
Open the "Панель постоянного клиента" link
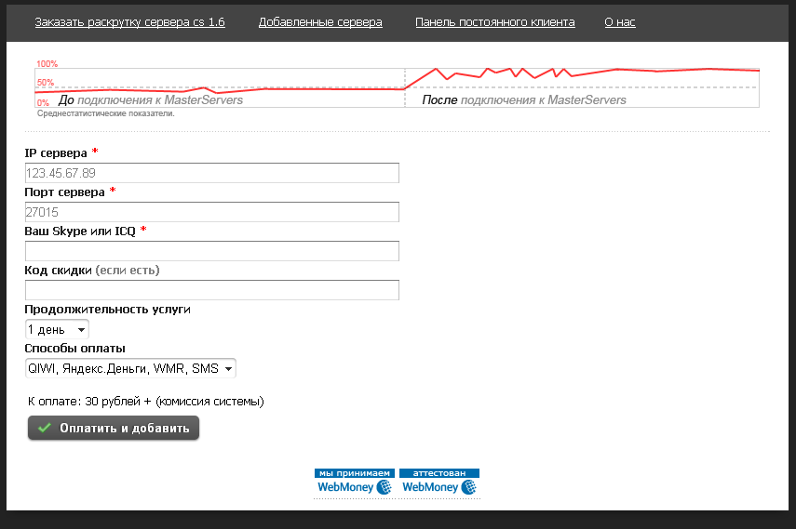[494, 22]
